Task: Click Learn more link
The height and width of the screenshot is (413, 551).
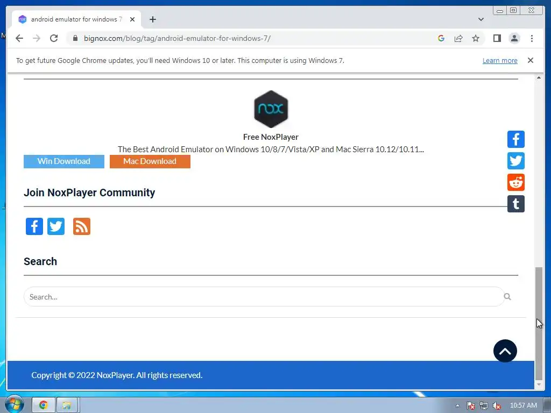Action: tap(500, 60)
